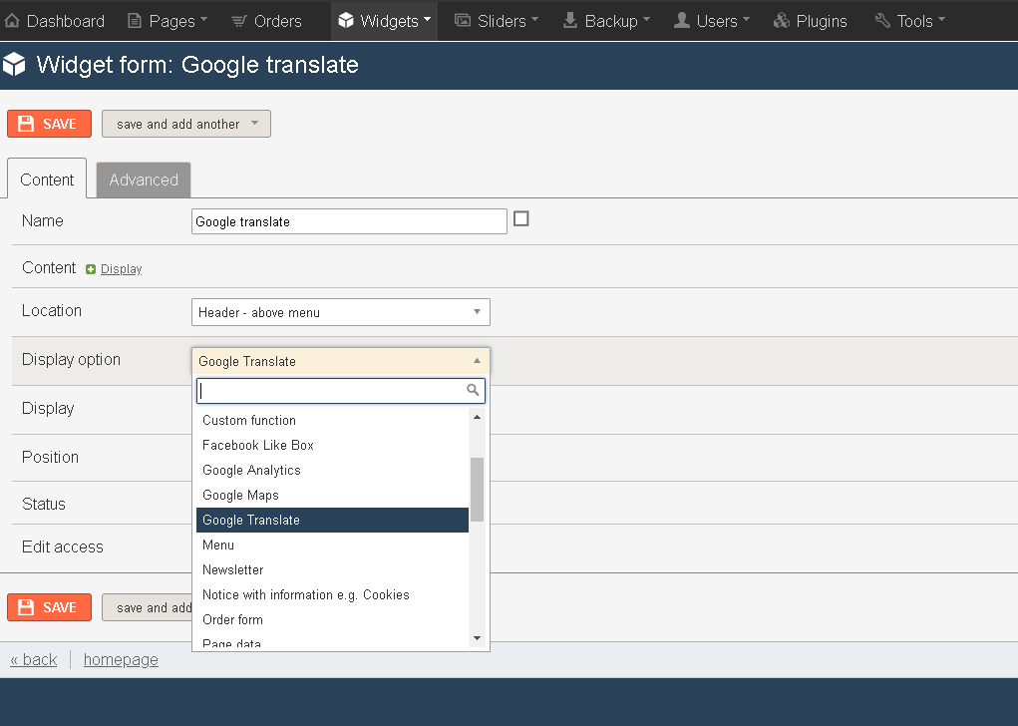
Task: Switch to the Advanced tab
Action: point(144,180)
